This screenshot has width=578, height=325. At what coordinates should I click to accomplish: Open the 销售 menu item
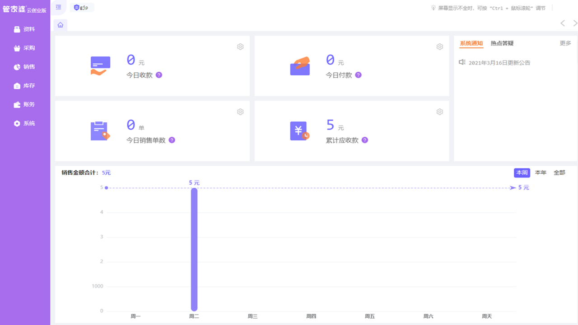coord(25,67)
